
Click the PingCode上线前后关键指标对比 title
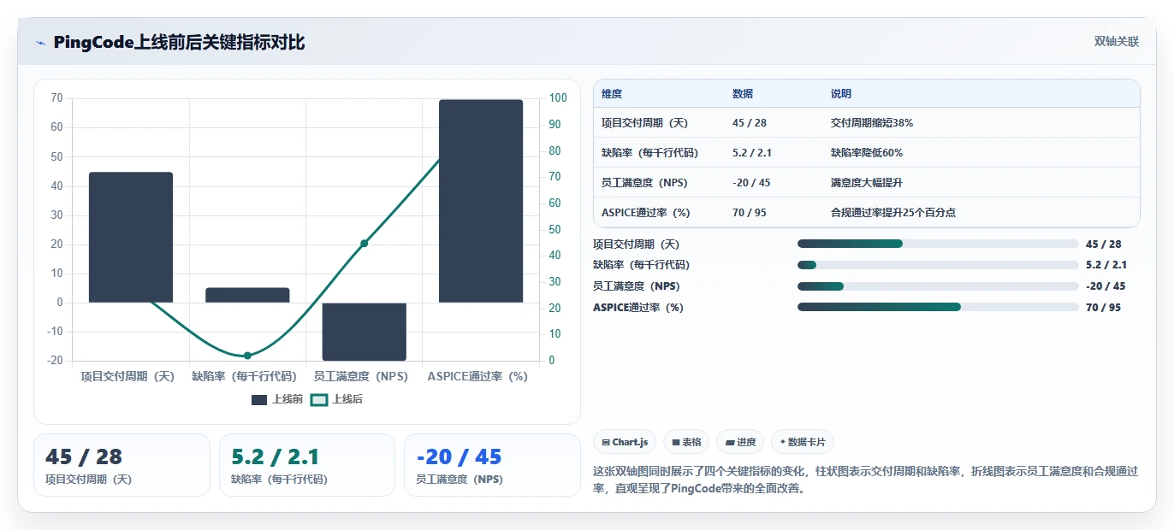coord(179,43)
